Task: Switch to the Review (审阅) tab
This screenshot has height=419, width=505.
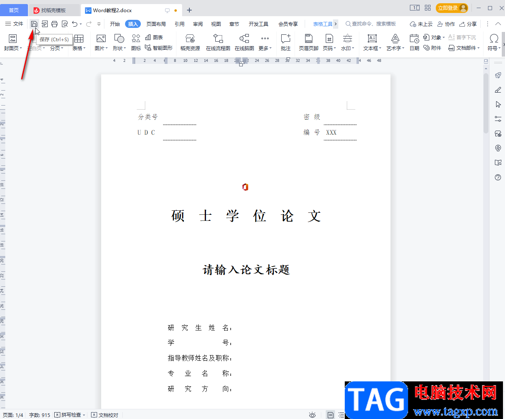Action: [x=198, y=24]
